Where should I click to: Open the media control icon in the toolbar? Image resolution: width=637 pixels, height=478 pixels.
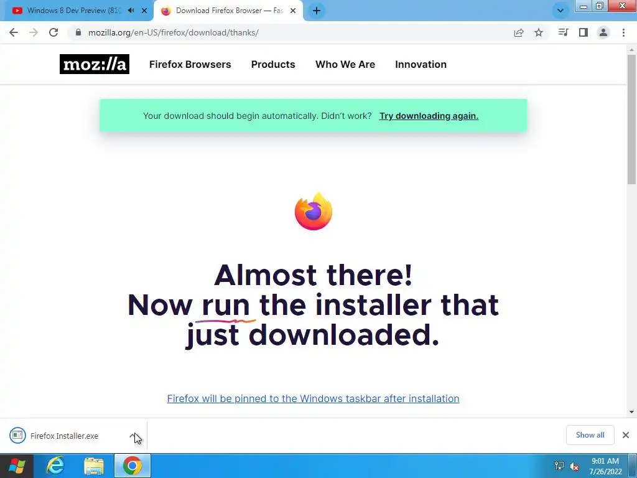(563, 32)
